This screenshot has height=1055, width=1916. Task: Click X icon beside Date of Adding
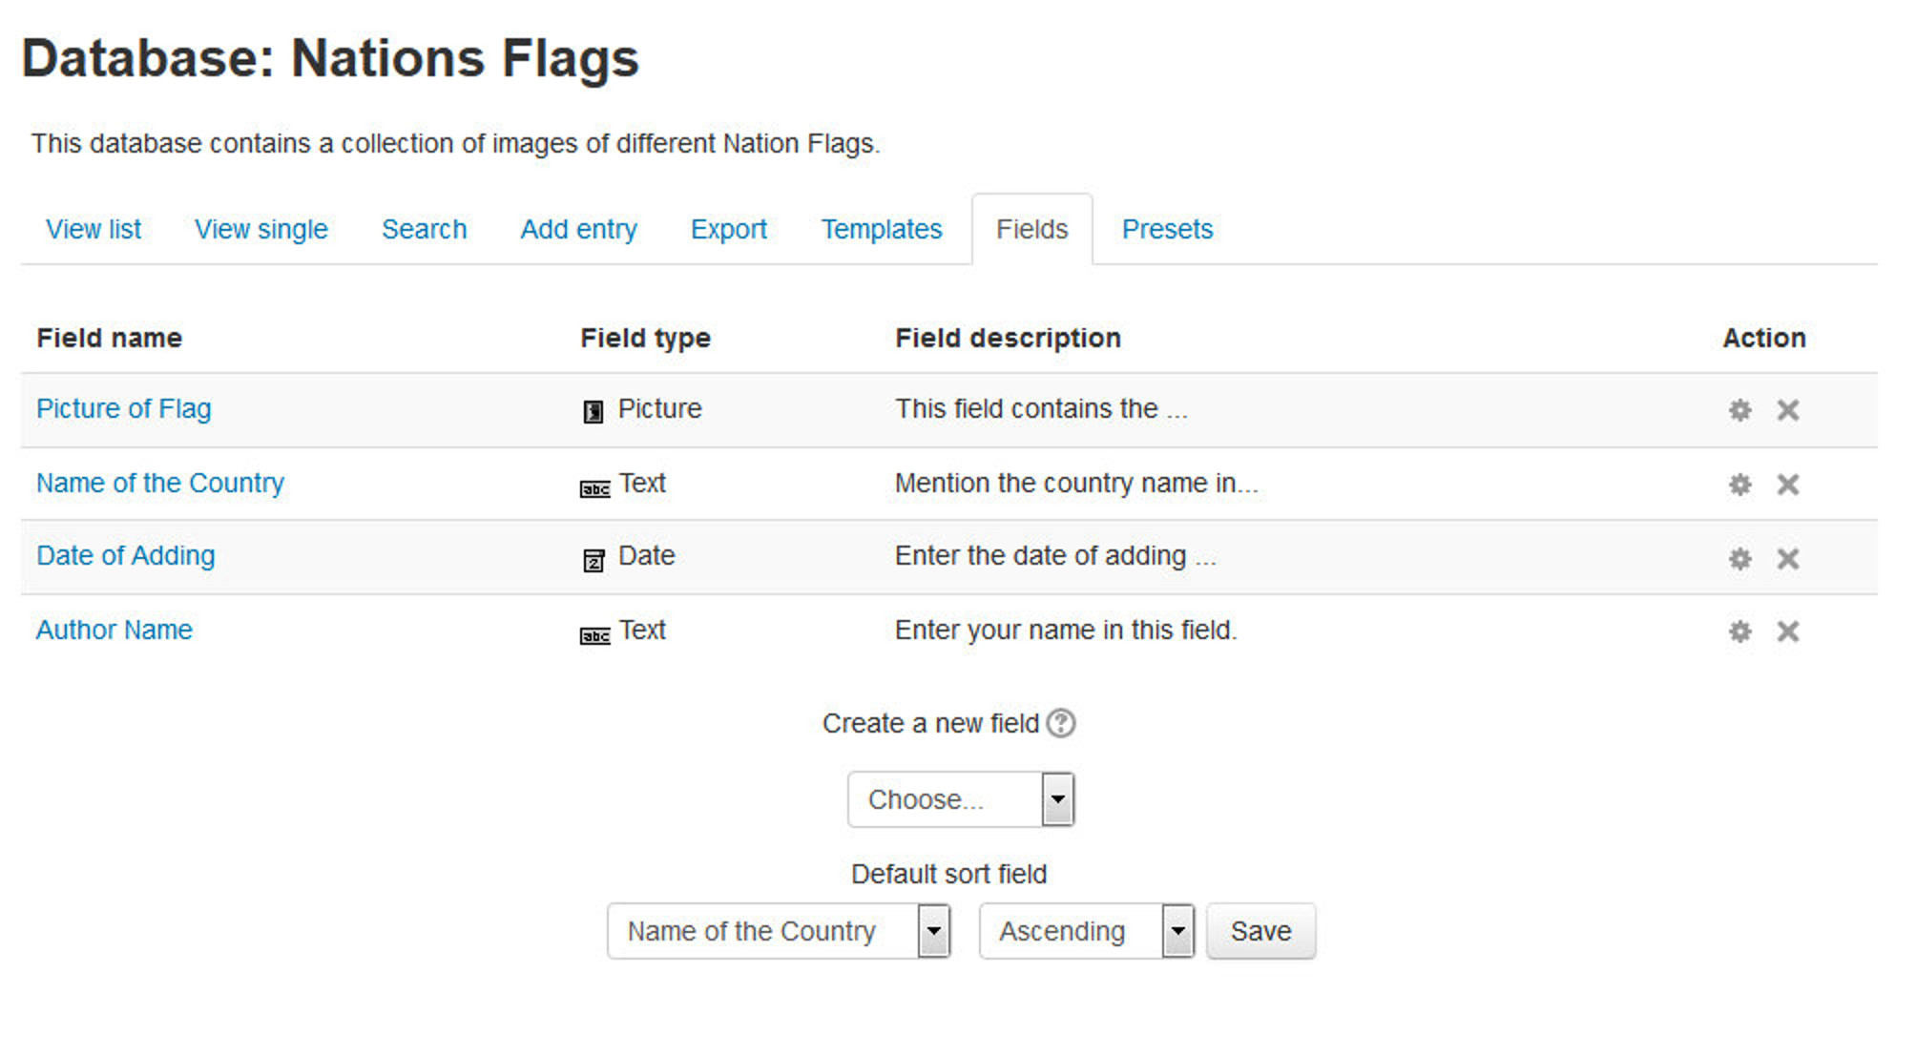[x=1787, y=558]
